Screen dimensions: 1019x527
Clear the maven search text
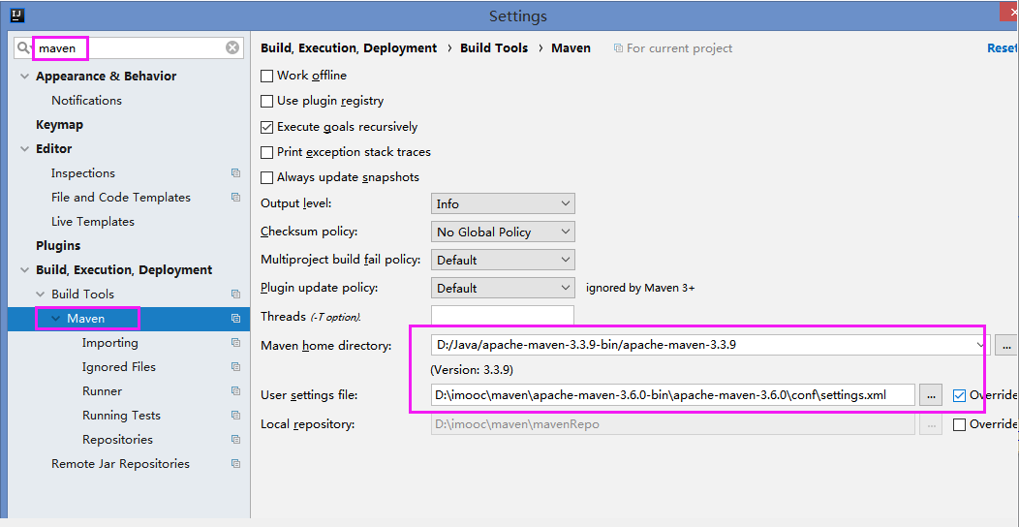coord(232,47)
